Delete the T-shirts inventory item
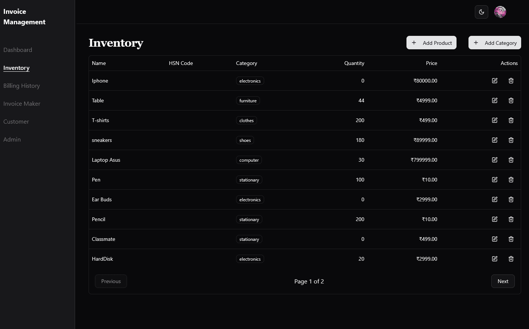Viewport: 529px width, 329px height. [x=511, y=120]
